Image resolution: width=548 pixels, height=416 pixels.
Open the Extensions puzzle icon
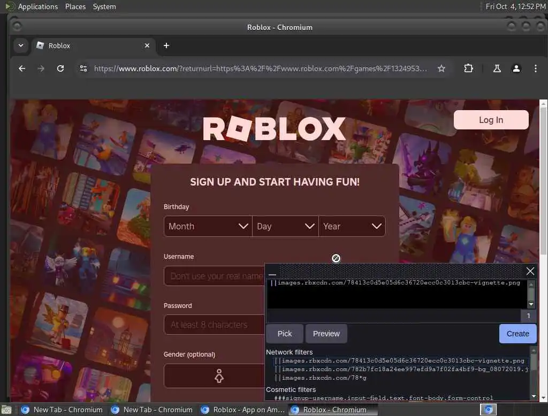coord(468,68)
